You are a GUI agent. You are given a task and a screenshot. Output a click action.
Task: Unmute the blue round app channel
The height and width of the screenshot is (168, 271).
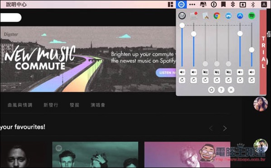click(228, 72)
